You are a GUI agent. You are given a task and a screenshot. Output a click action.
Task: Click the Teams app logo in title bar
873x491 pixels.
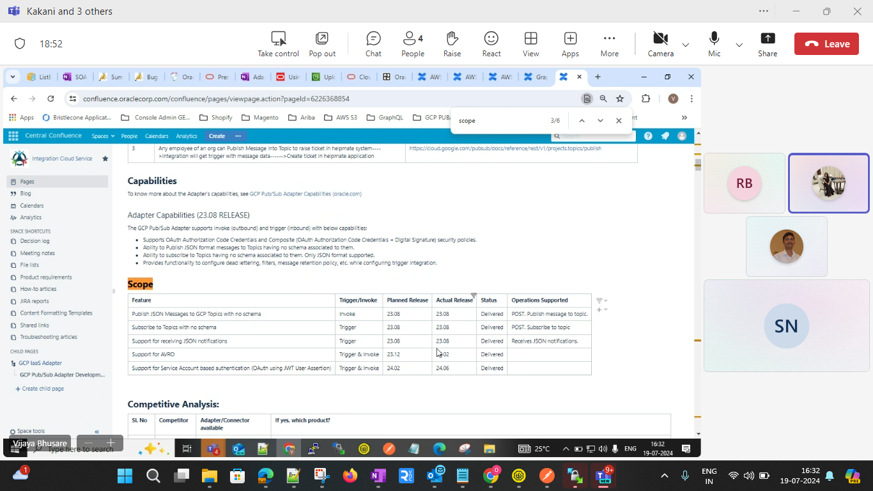(x=13, y=11)
